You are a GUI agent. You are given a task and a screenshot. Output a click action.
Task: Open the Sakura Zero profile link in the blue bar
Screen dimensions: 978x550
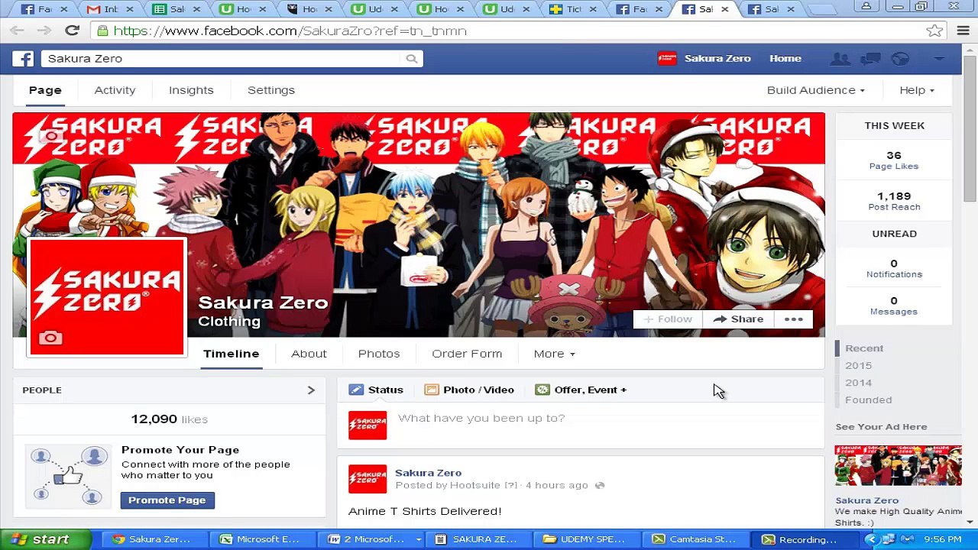[x=704, y=59]
